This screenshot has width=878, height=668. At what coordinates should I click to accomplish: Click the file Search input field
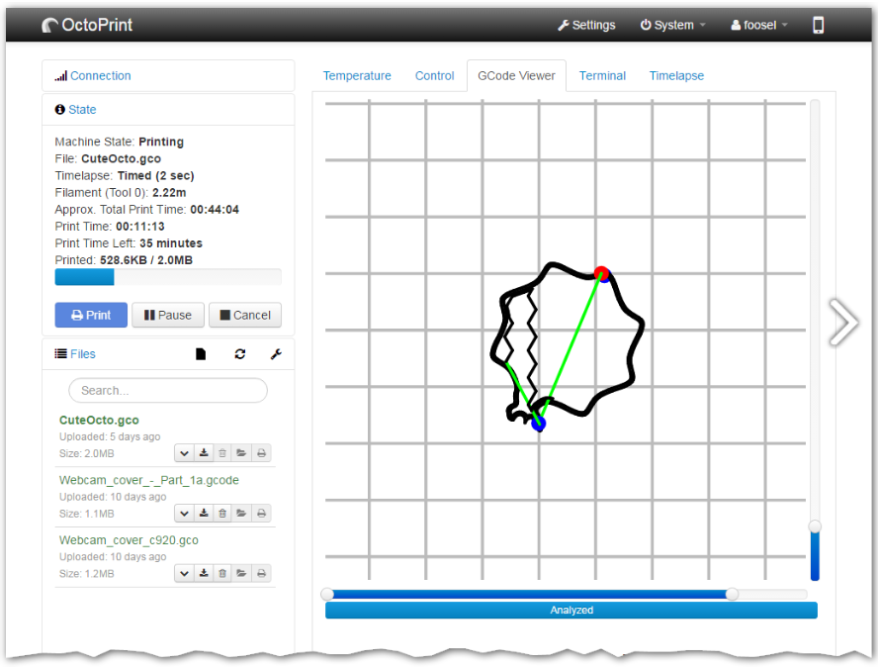[168, 391]
